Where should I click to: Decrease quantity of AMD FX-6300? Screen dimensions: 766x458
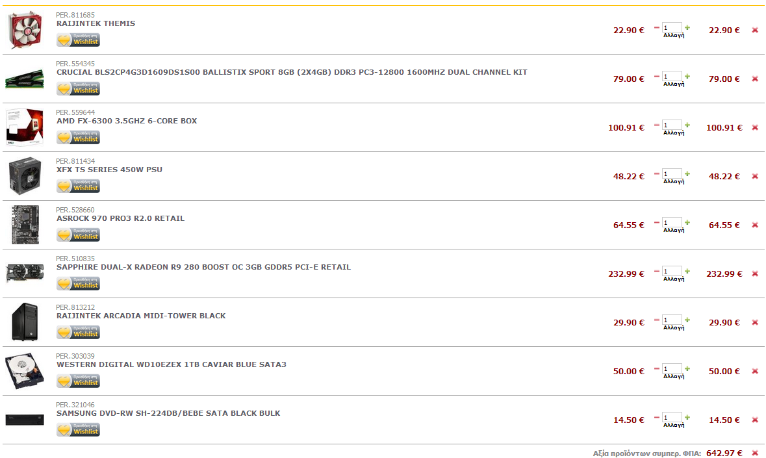click(x=657, y=125)
